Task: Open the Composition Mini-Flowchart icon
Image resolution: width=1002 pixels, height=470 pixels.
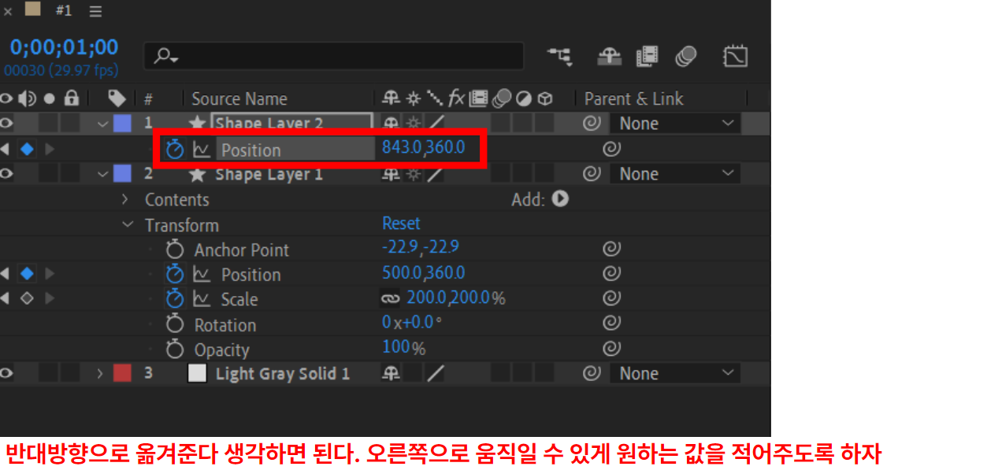Action: click(559, 56)
